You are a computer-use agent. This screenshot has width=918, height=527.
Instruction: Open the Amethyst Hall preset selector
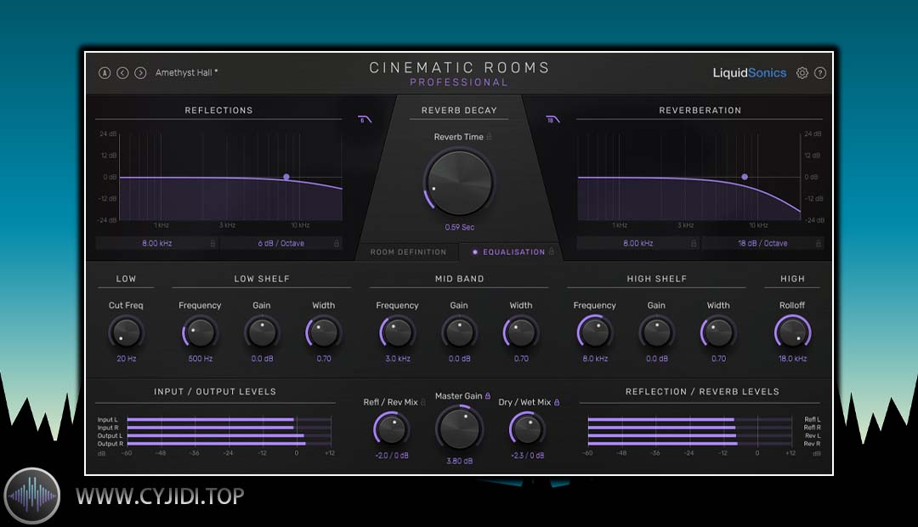(x=186, y=73)
